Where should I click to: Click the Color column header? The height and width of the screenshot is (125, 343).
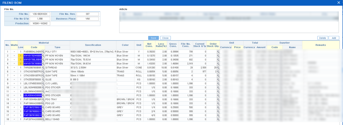click(x=125, y=45)
